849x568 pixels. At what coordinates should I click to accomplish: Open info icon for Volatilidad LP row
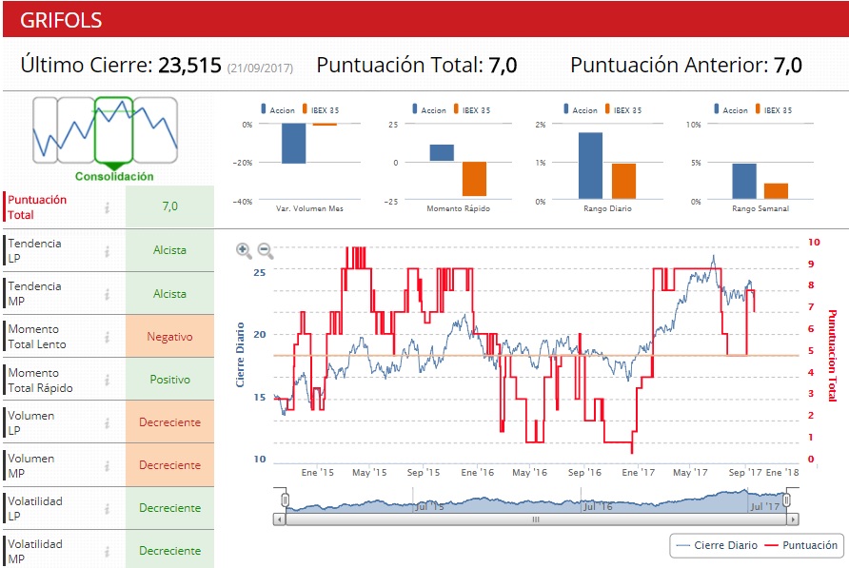coord(108,508)
